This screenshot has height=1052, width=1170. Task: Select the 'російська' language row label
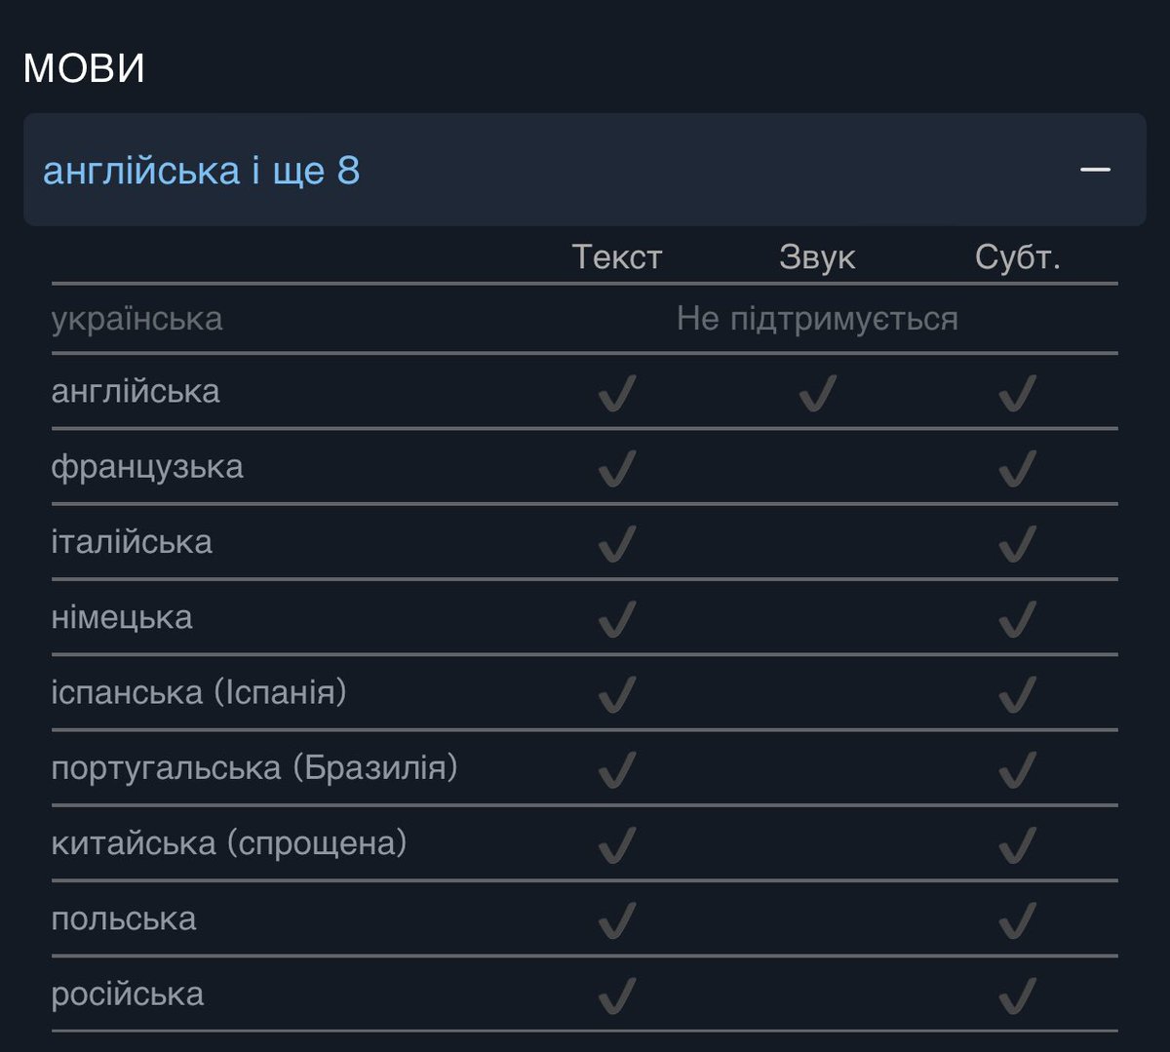coord(128,994)
